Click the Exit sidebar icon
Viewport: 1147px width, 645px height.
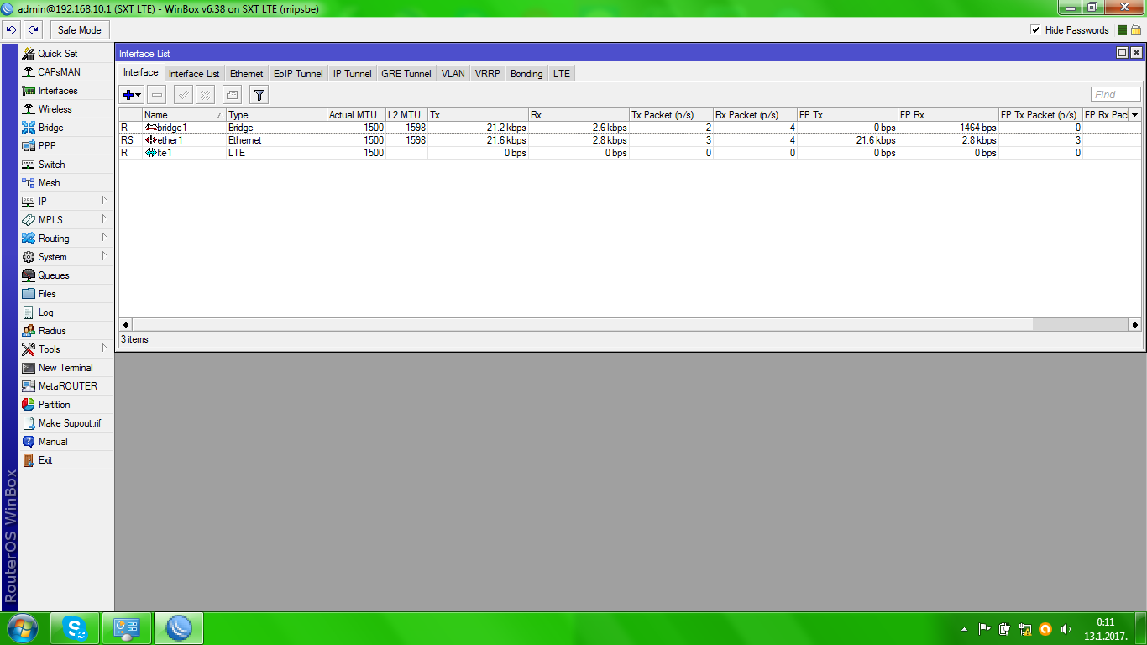pyautogui.click(x=29, y=460)
